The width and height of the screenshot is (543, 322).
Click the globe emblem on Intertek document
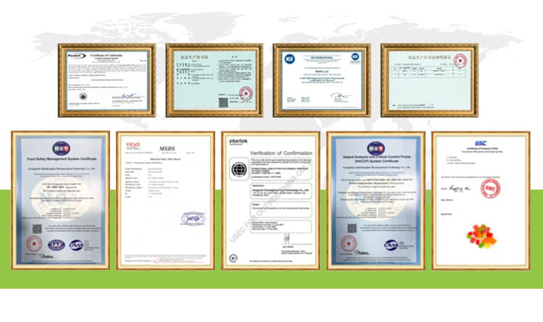239,169
